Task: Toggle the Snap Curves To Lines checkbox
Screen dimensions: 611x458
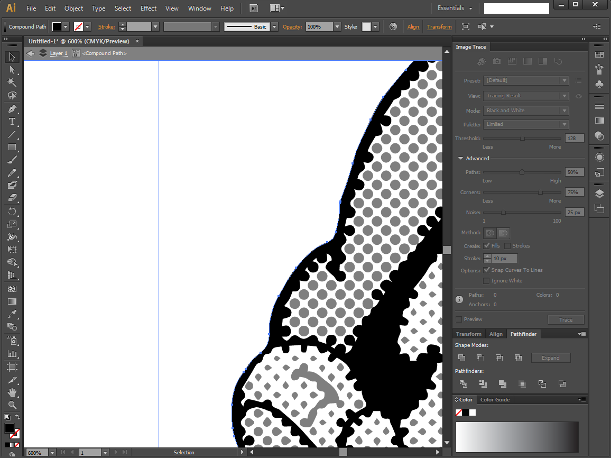Action: [486, 270]
